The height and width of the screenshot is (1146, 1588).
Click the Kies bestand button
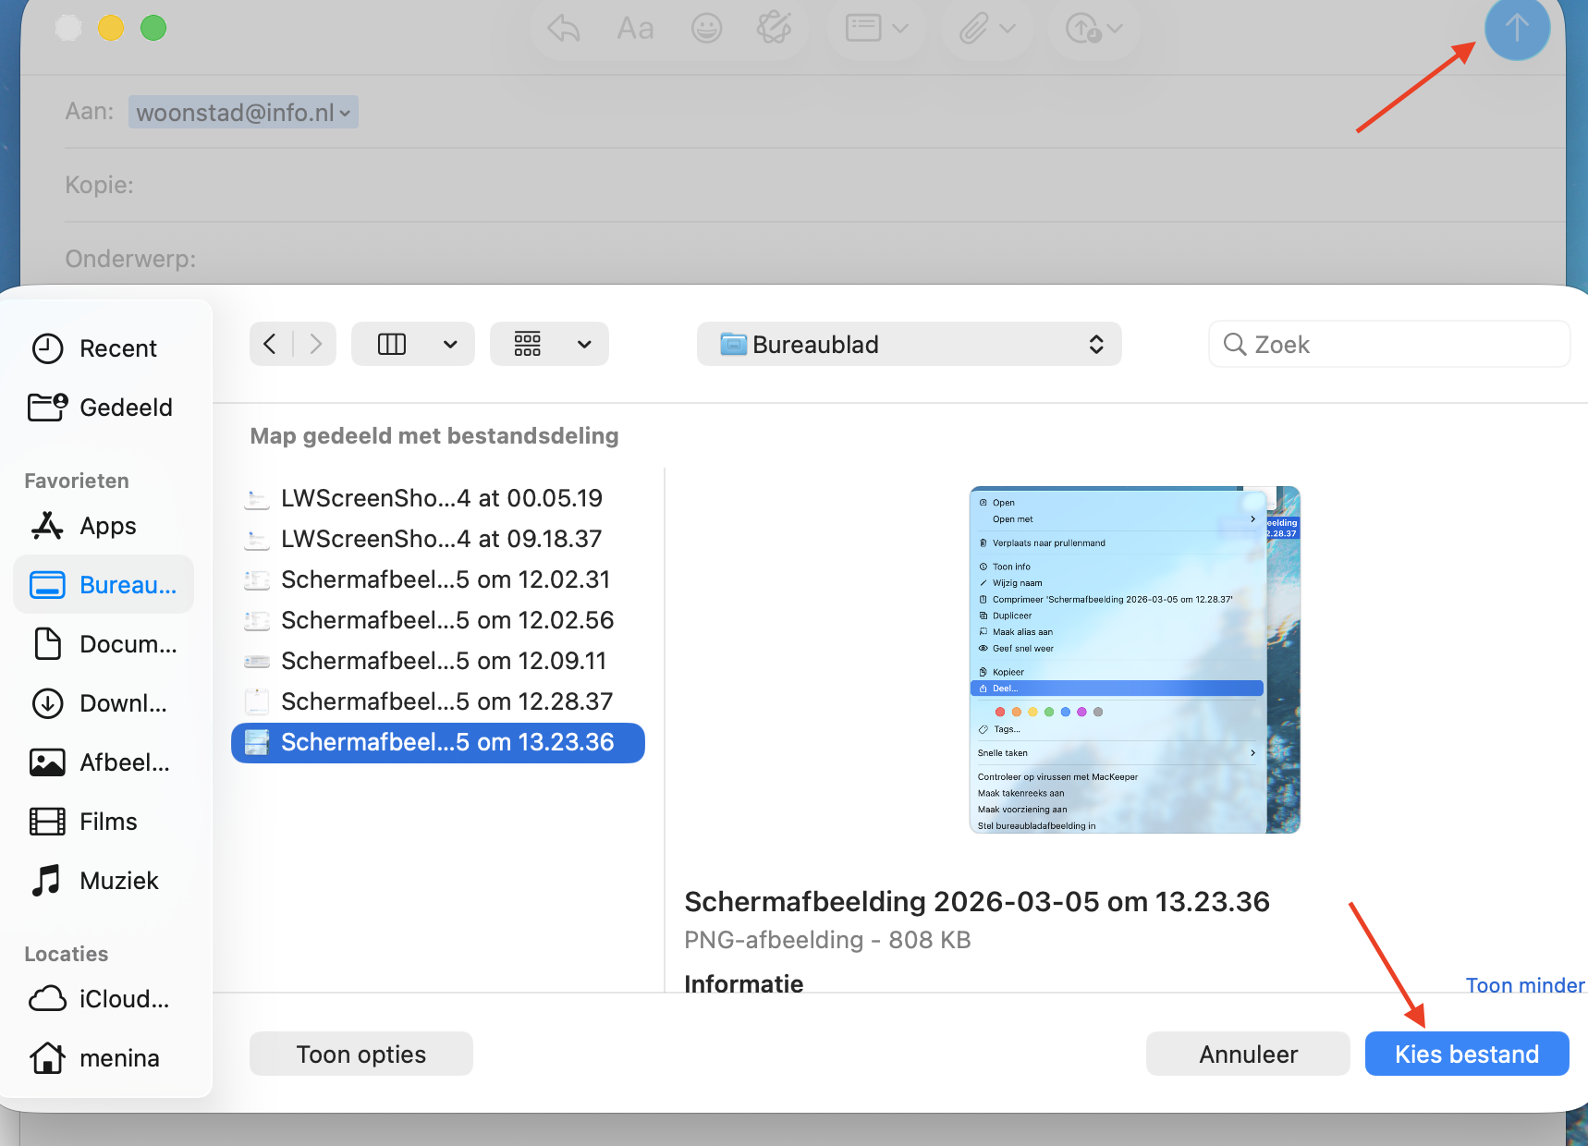tap(1466, 1053)
